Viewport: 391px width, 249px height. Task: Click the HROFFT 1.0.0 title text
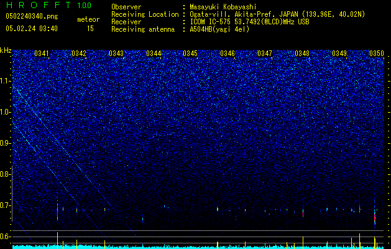pyautogui.click(x=48, y=5)
